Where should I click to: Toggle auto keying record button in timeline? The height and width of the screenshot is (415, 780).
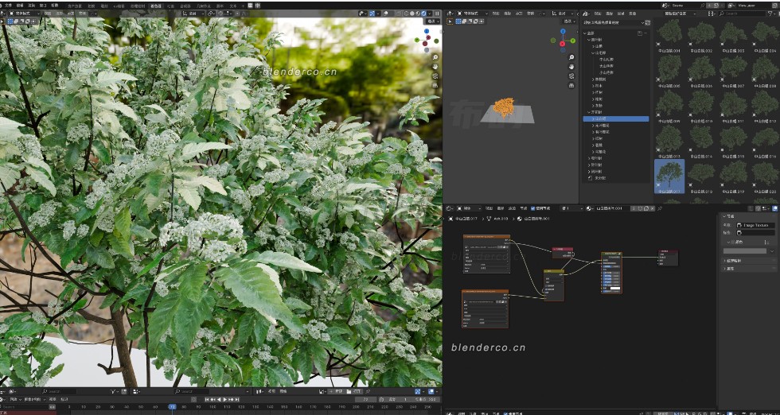click(x=194, y=400)
